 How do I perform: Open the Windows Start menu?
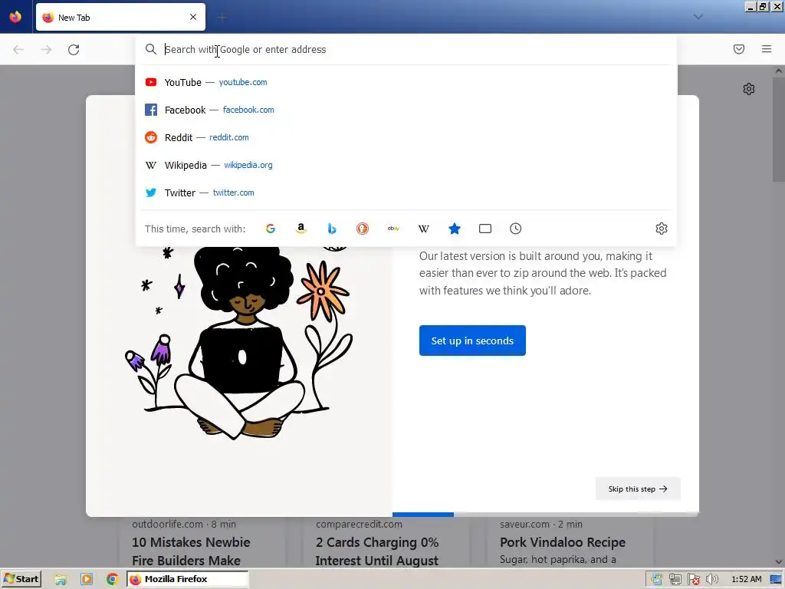[21, 579]
